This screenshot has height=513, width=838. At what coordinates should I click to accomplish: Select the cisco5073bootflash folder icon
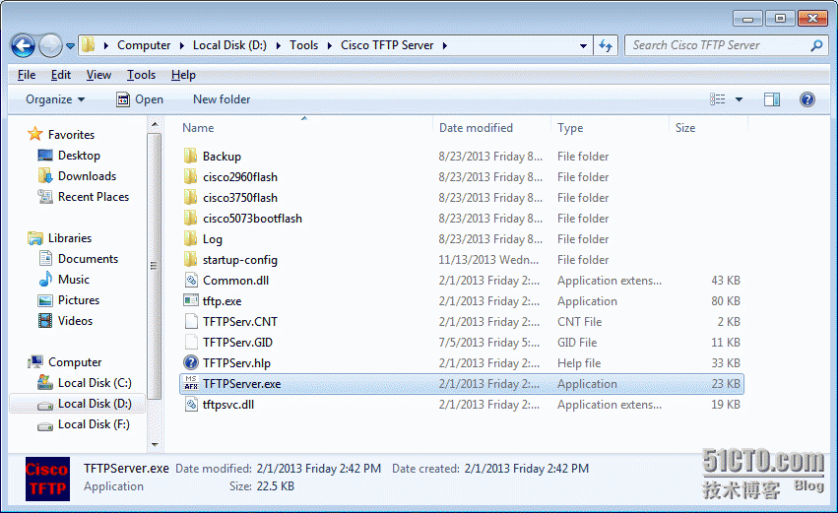pyautogui.click(x=190, y=218)
